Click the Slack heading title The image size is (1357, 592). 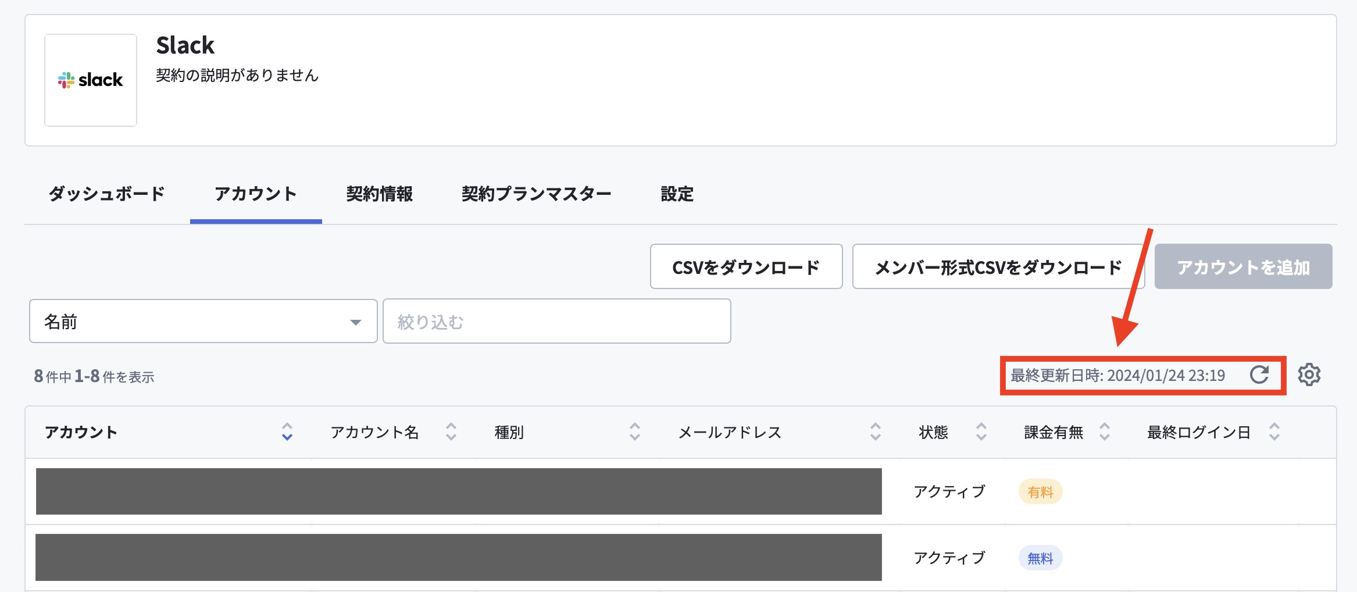[x=185, y=45]
